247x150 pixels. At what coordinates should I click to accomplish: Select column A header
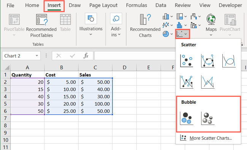point(27,67)
